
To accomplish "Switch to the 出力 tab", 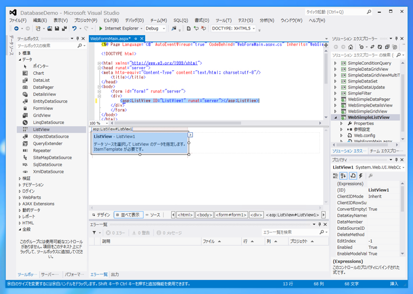I will [x=115, y=274].
